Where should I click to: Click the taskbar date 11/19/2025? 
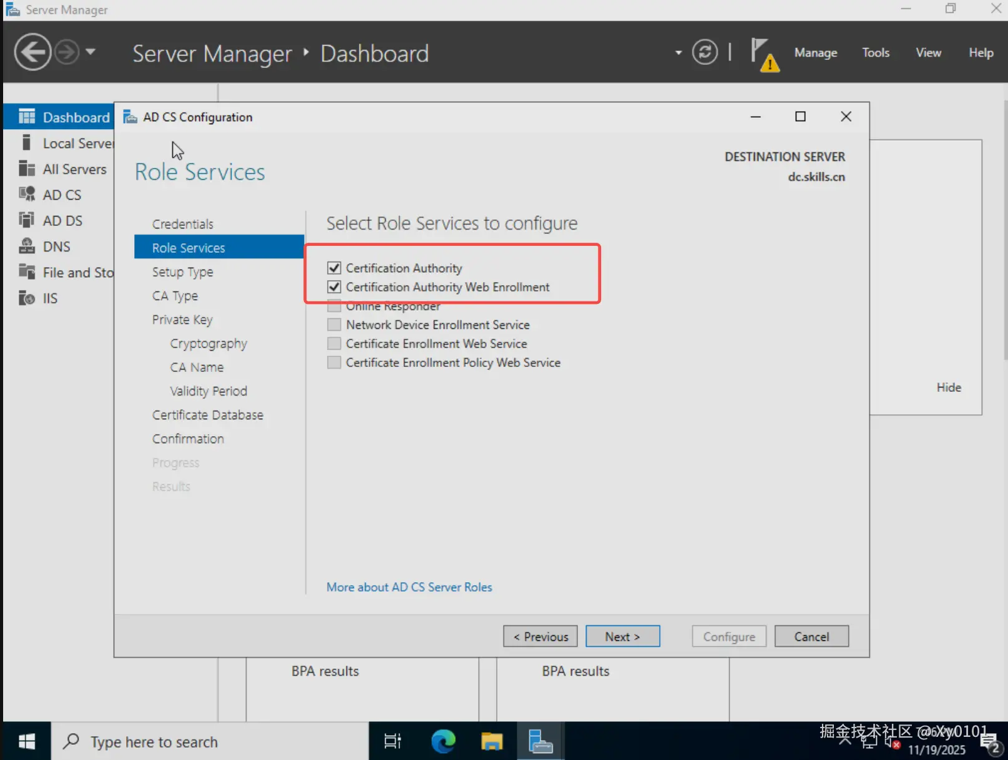(x=936, y=750)
